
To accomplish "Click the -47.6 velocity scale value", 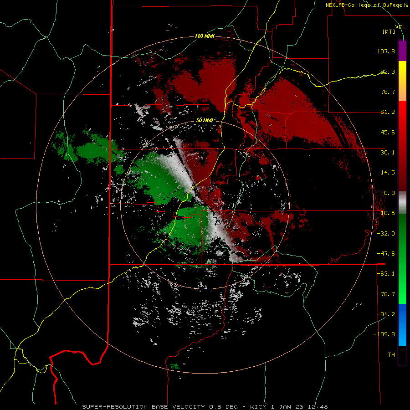I will coord(386,254).
